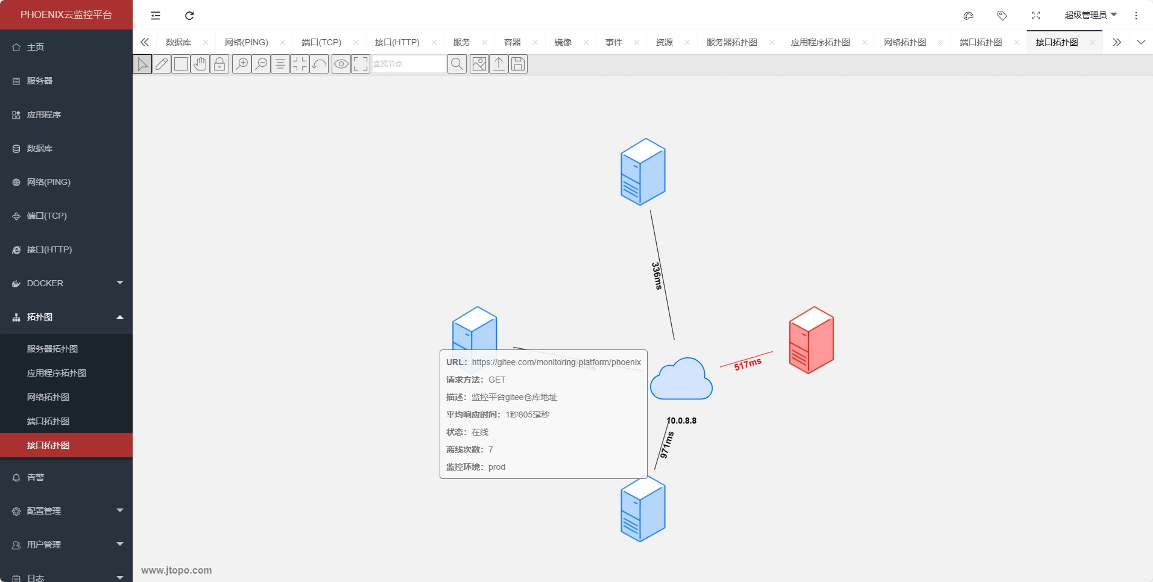Viewport: 1153px width, 582px height.
Task: Open 端口(TCP) in the sidebar
Action: click(66, 216)
